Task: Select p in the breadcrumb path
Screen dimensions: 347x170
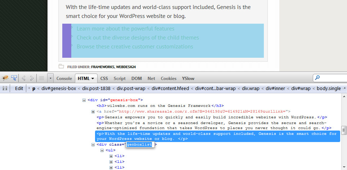Action: 34,89
